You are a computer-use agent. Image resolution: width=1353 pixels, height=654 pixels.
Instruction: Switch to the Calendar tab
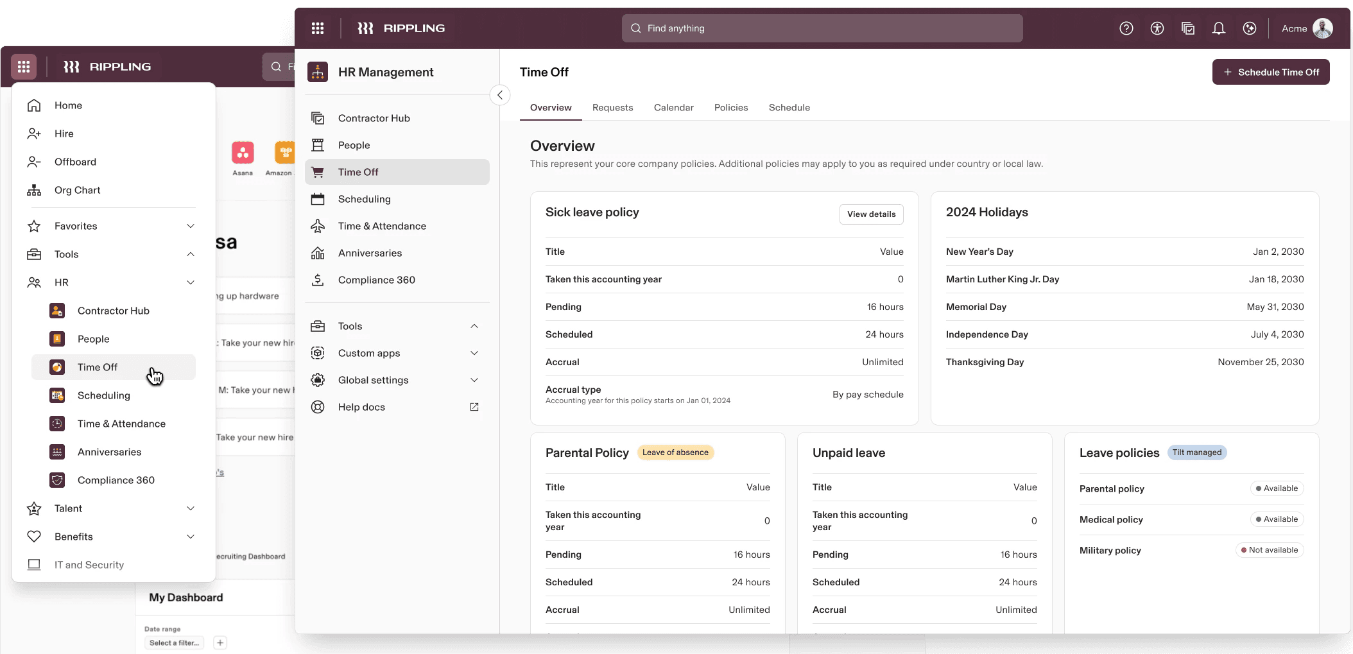[x=674, y=108]
